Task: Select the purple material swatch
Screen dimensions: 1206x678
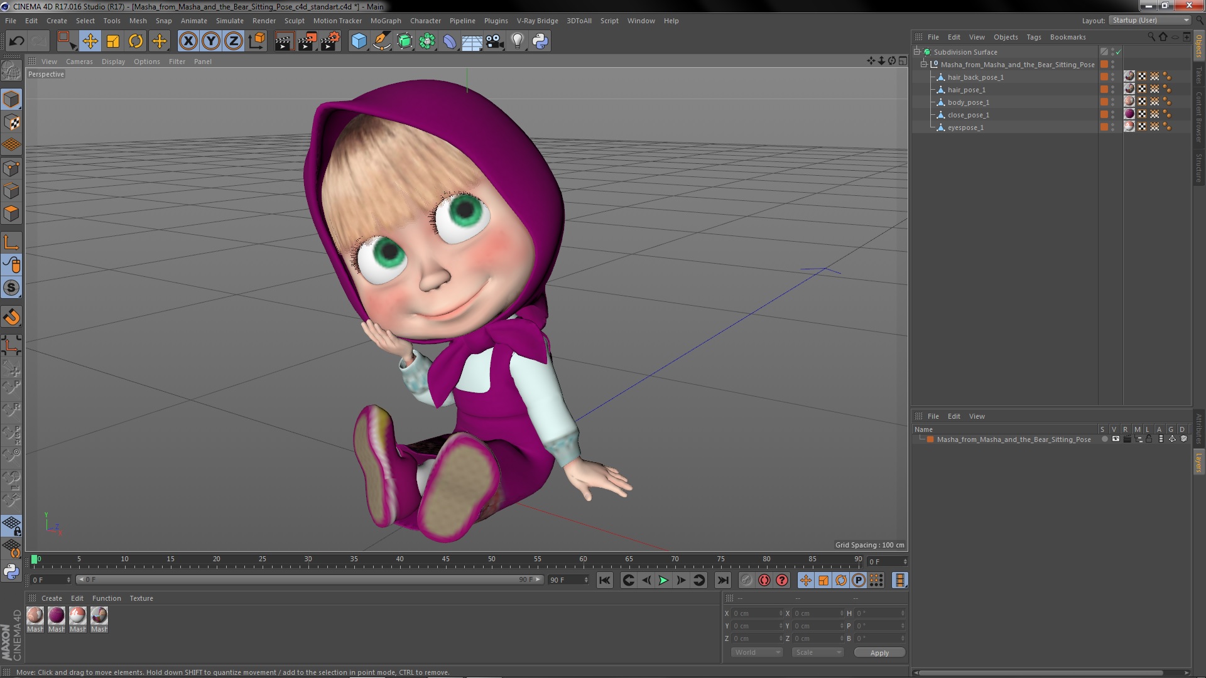Action: pyautogui.click(x=57, y=615)
